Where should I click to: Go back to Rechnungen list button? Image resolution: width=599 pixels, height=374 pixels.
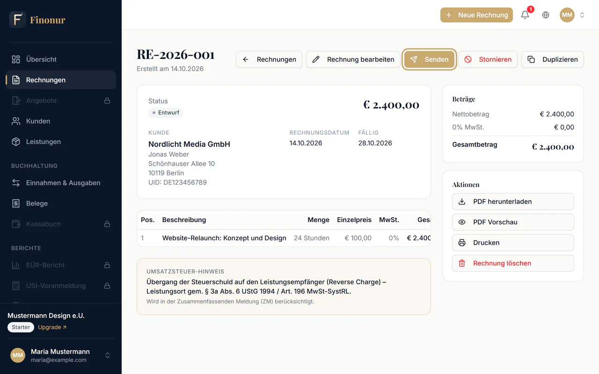(269, 59)
